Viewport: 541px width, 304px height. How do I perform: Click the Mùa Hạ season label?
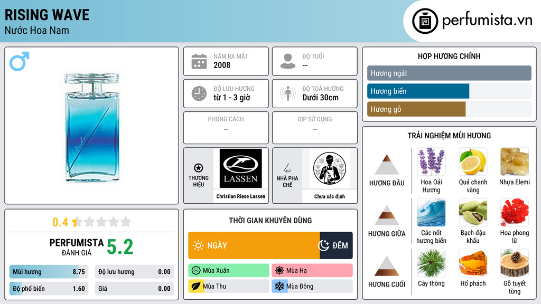coord(296,271)
